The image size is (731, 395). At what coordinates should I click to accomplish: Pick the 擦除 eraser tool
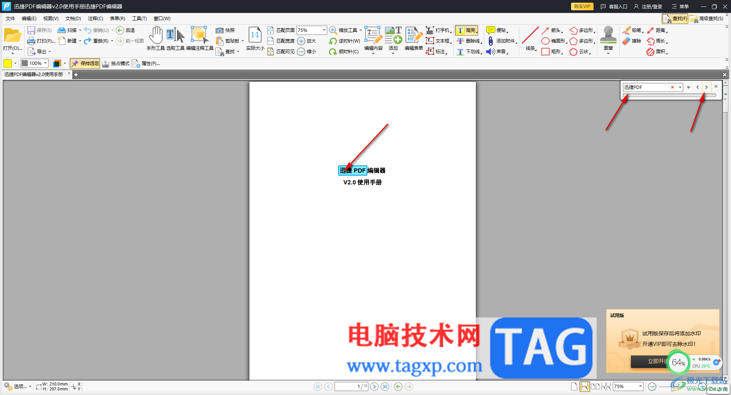click(x=632, y=41)
